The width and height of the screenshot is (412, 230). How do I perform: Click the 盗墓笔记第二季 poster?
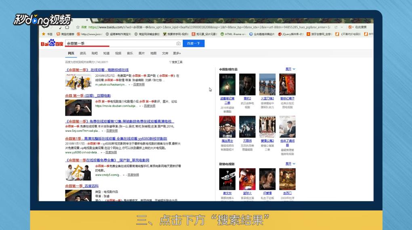[227, 84]
